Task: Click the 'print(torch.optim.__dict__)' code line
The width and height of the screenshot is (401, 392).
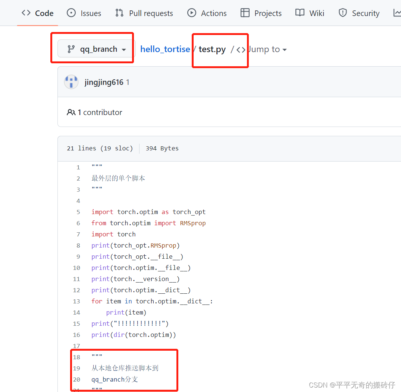Action: click(x=141, y=290)
